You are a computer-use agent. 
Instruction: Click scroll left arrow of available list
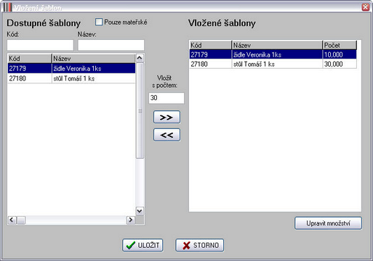[12, 220]
